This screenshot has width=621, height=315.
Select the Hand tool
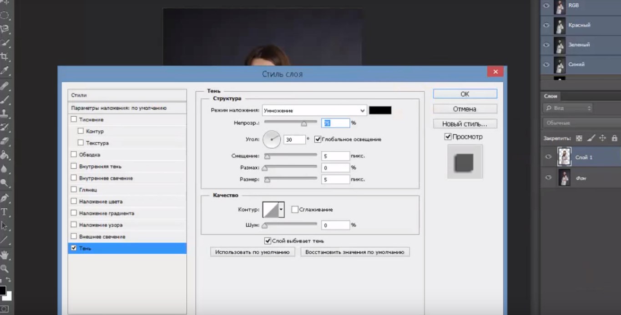[x=5, y=254]
